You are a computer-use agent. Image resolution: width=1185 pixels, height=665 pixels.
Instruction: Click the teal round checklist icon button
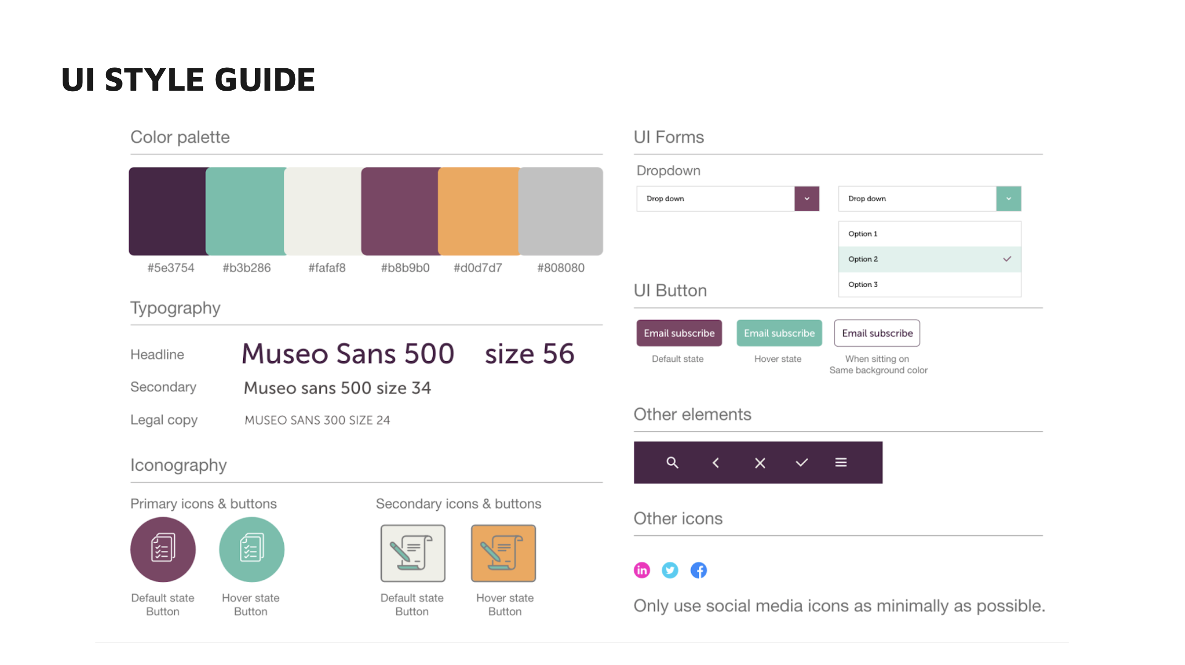pyautogui.click(x=251, y=549)
